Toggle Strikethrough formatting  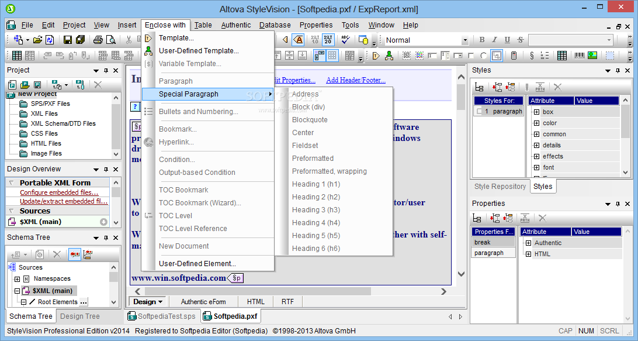(x=520, y=40)
